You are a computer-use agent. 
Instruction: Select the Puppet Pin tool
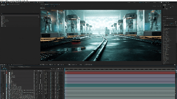pos(29,2)
